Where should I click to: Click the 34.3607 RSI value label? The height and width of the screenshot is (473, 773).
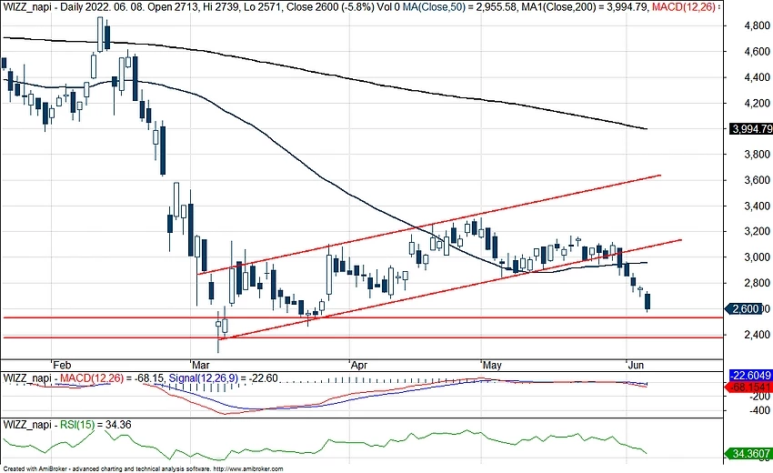[x=750, y=453]
